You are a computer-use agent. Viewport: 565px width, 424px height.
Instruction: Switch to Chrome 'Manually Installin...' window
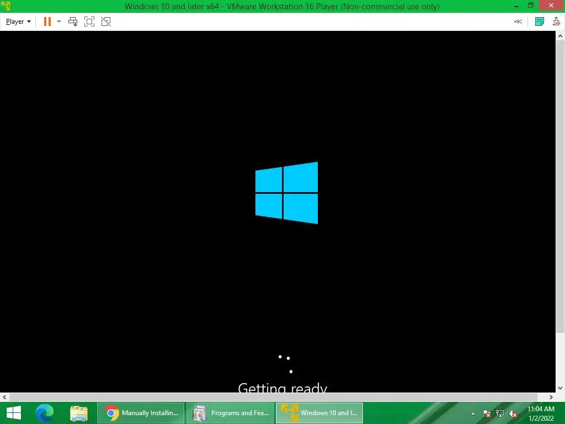click(x=141, y=413)
